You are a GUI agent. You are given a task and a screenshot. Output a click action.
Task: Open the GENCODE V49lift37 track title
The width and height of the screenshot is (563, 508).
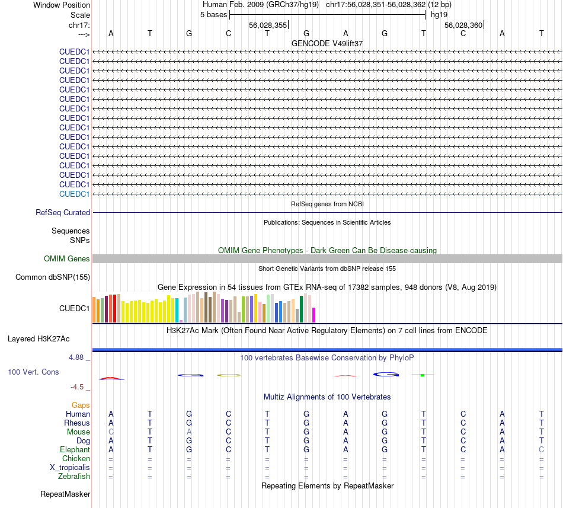(327, 43)
